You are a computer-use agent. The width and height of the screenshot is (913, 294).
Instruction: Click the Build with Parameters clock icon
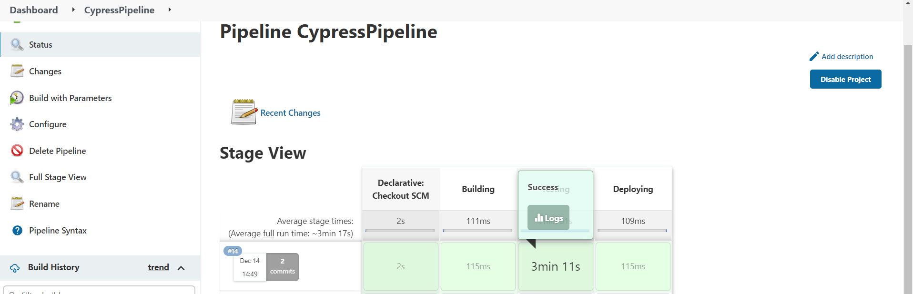point(17,98)
